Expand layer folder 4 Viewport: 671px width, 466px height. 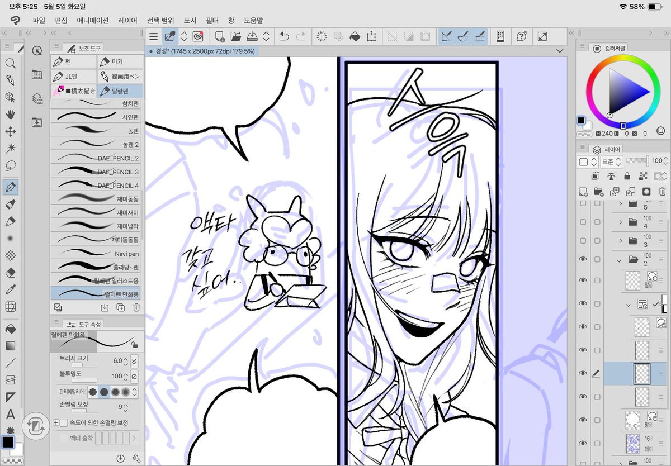(x=620, y=222)
